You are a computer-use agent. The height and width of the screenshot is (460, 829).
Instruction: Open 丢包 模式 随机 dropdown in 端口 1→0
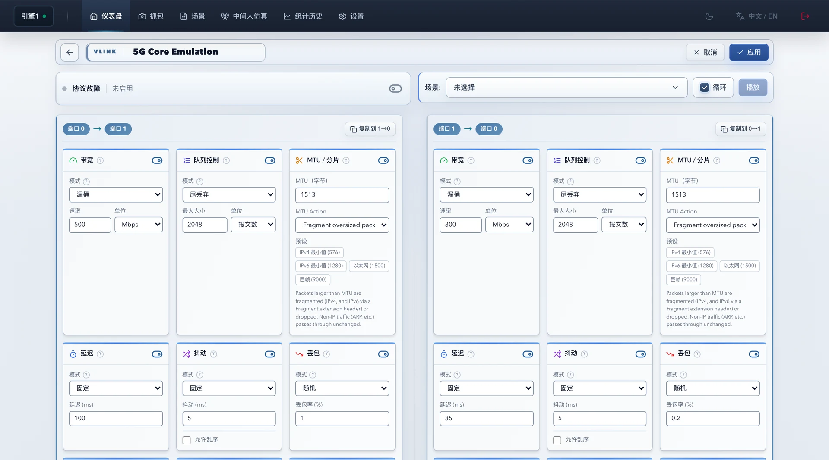pyautogui.click(x=713, y=388)
